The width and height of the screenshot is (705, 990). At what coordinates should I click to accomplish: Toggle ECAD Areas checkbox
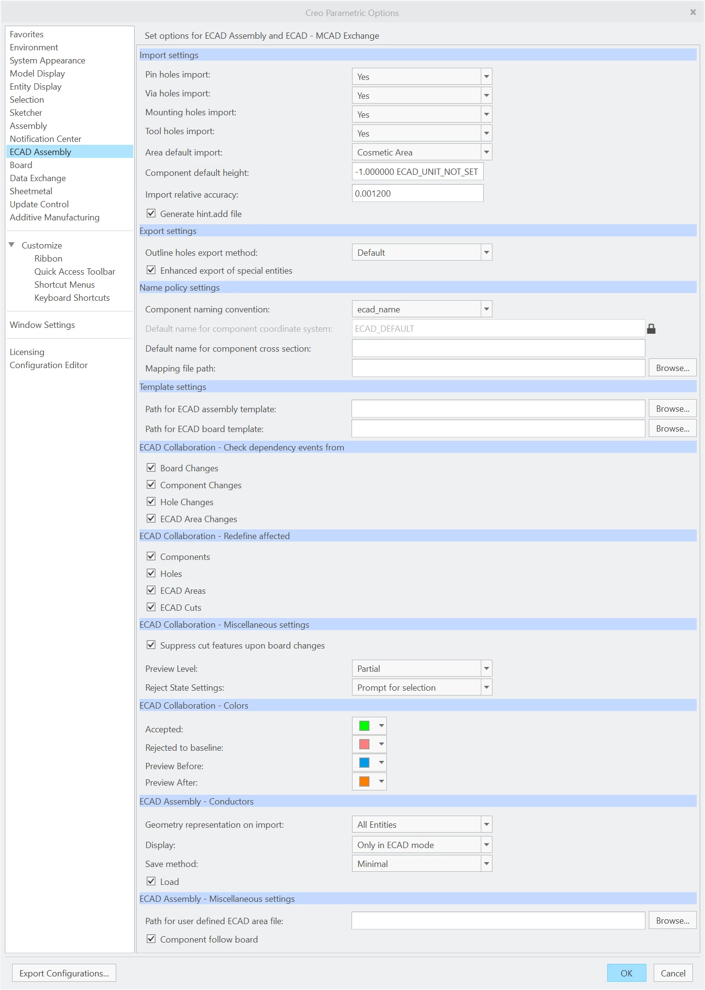[x=151, y=590]
